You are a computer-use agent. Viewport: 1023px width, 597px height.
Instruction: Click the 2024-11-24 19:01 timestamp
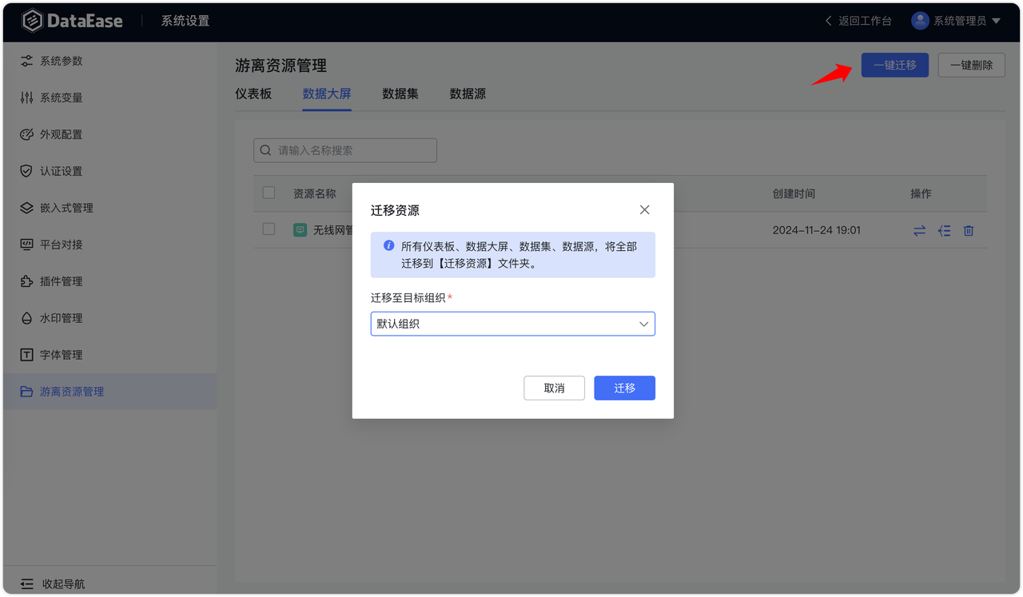click(817, 230)
